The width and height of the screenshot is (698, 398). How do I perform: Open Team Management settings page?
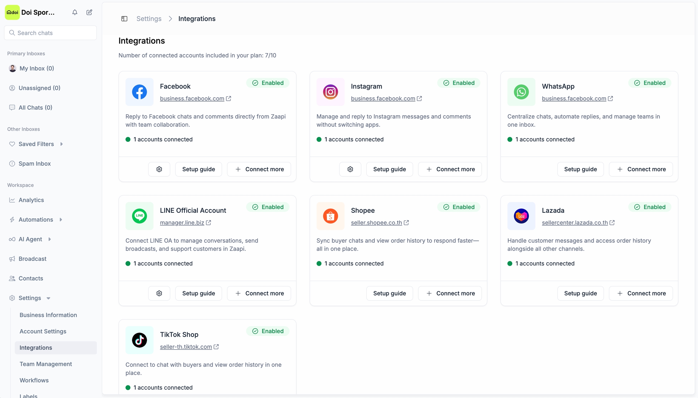46,364
